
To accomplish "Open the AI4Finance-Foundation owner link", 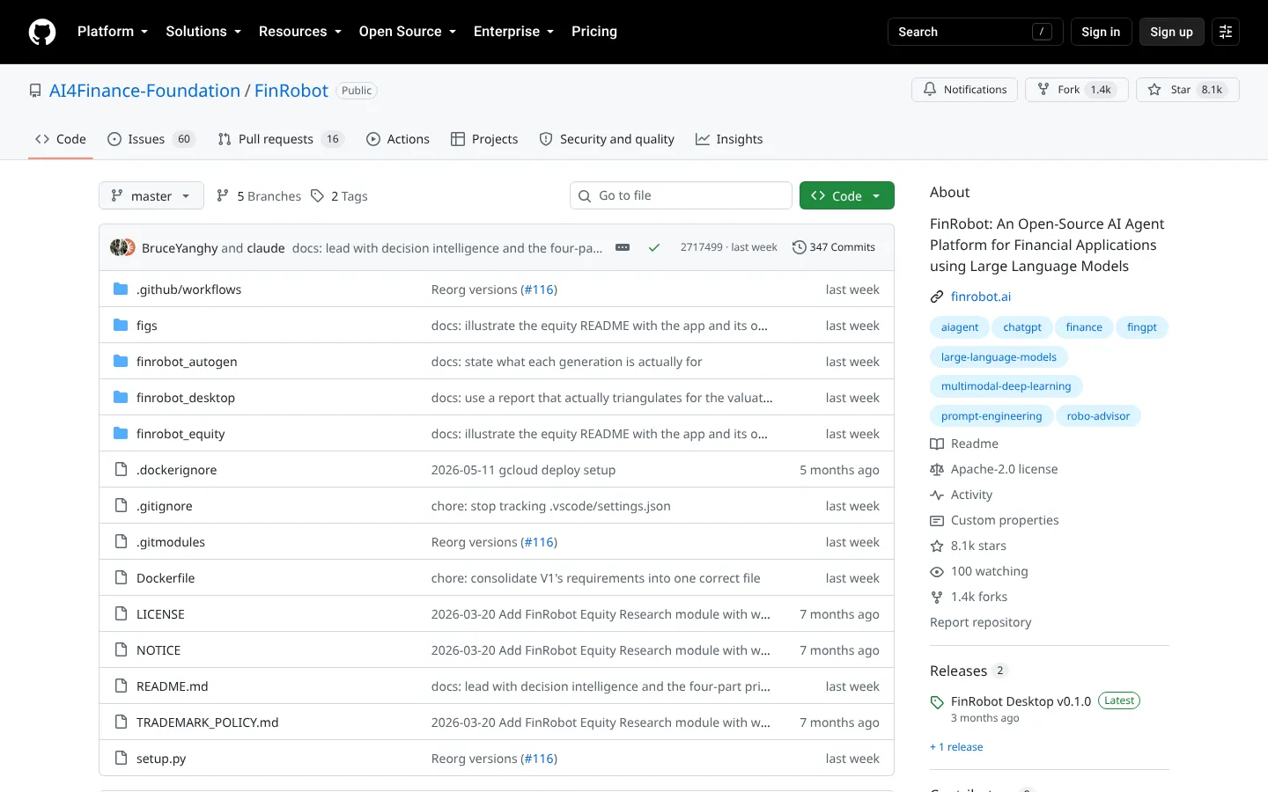I will [x=144, y=91].
